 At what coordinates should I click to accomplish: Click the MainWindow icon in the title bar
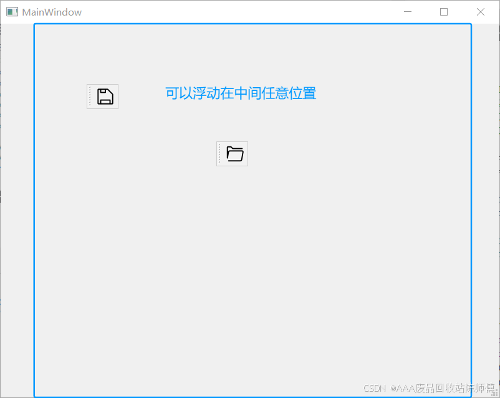(12, 11)
